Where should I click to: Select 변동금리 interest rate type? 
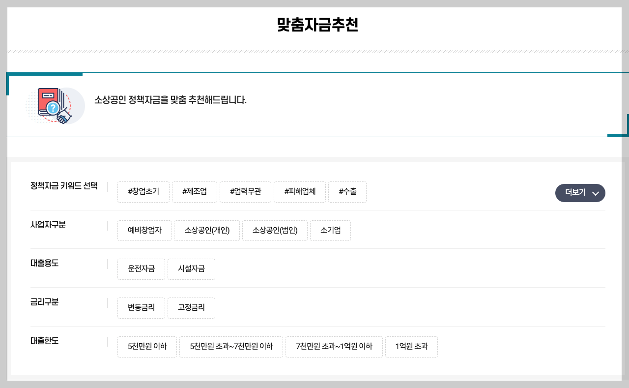[x=141, y=308]
